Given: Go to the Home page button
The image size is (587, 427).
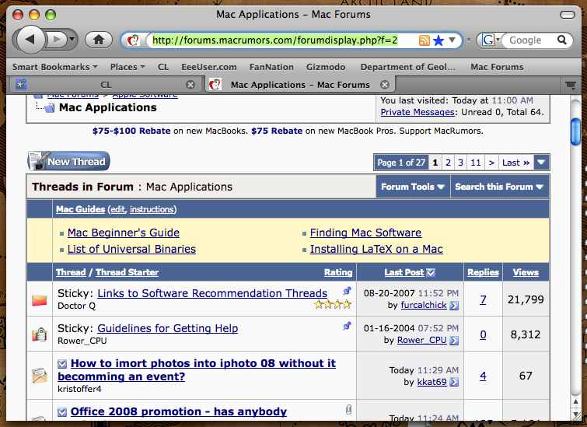Looking at the screenshot, I should click(99, 40).
